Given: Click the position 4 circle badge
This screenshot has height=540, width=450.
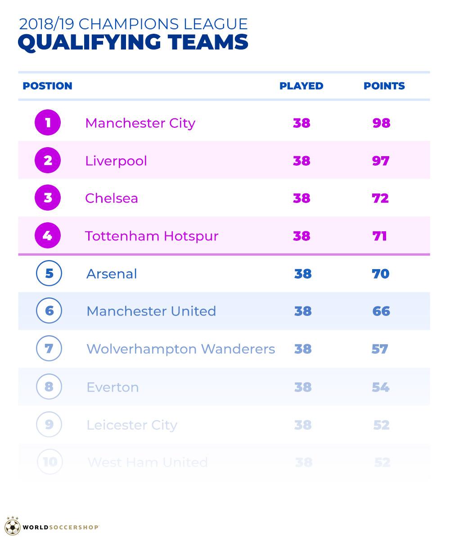Looking at the screenshot, I should 48,236.
